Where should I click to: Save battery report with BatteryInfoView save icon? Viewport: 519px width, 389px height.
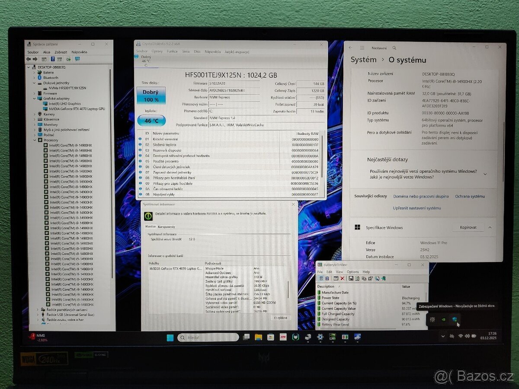pos(351,278)
